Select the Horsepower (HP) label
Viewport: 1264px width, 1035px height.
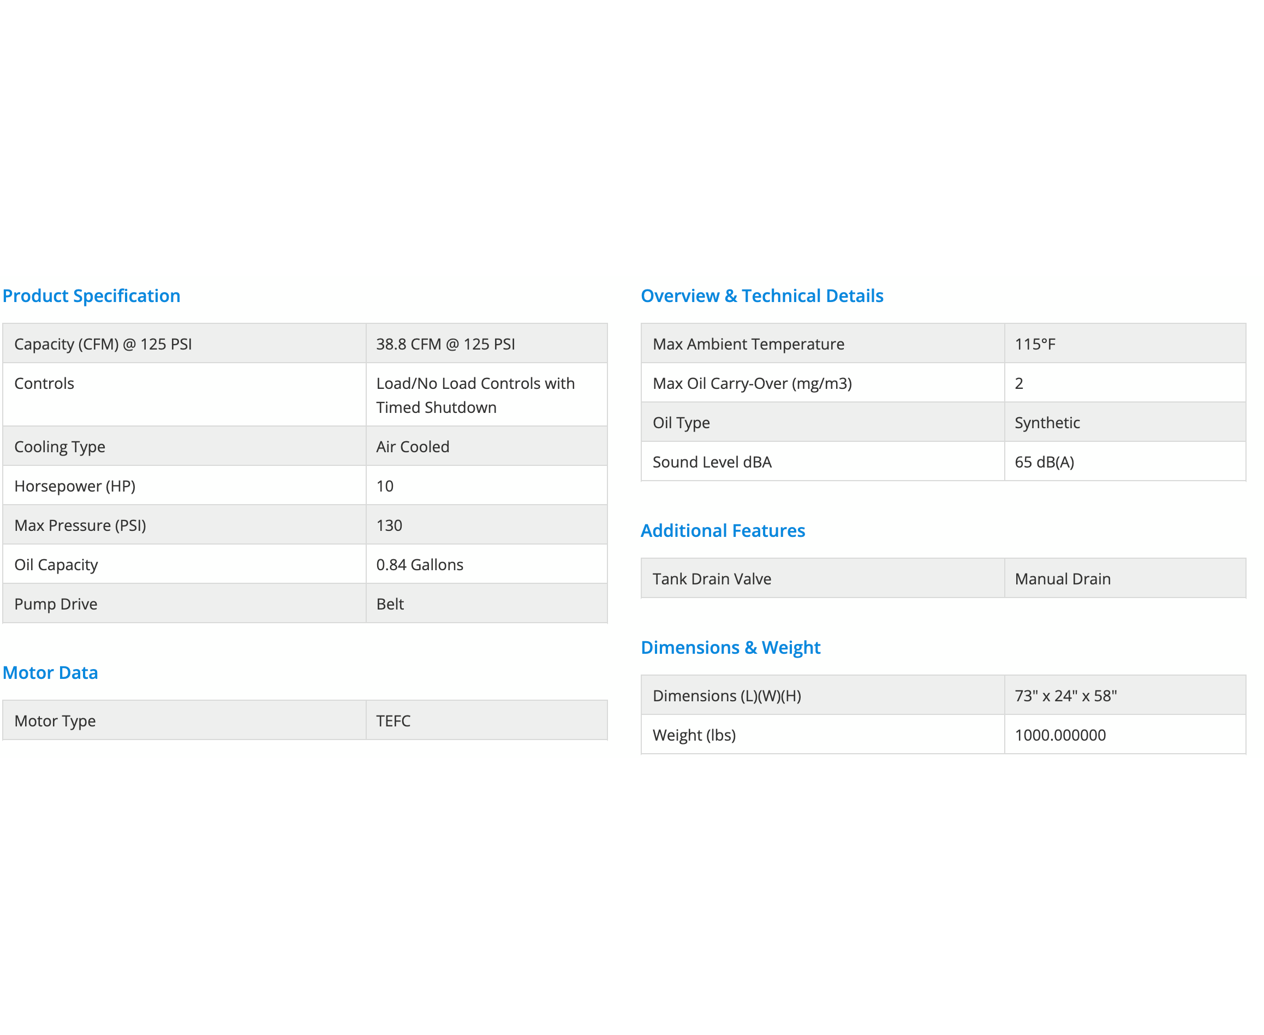point(74,486)
